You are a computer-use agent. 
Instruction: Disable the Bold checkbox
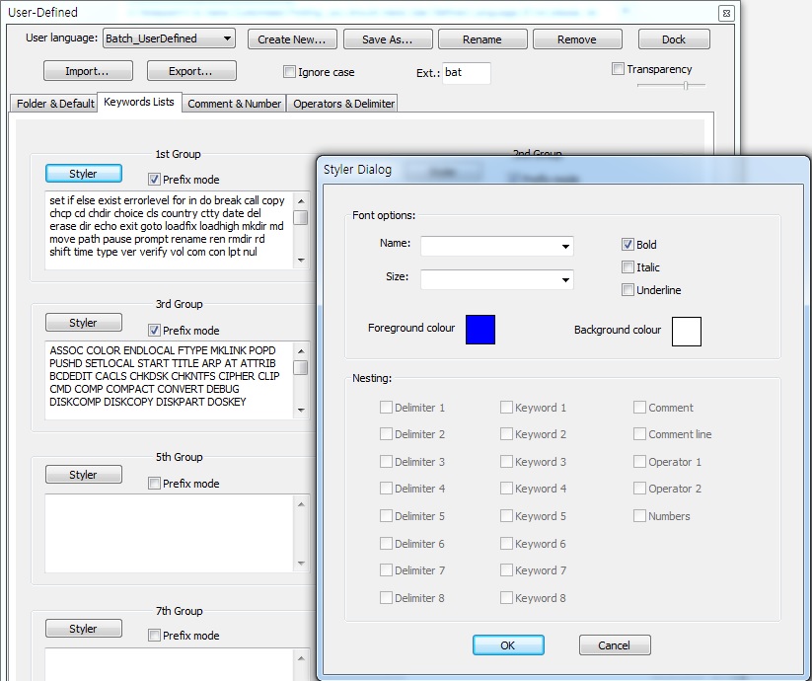[x=628, y=244]
